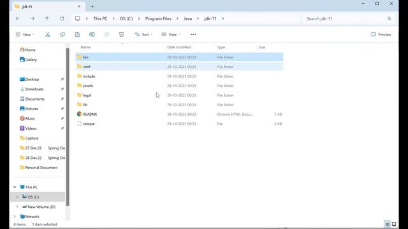Unpin Downloads using its pin icon
The image size is (408, 229).
(x=62, y=89)
